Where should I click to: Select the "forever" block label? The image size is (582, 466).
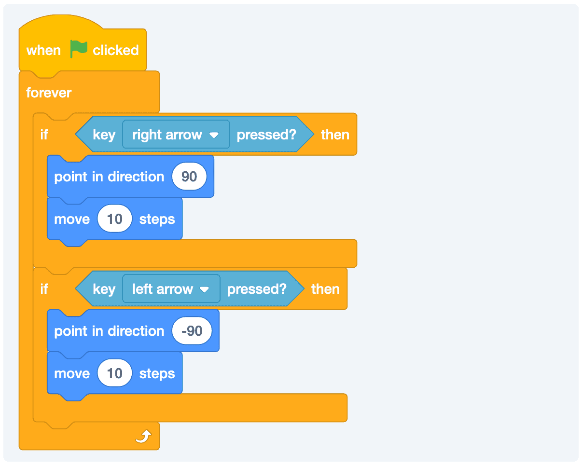[x=49, y=93]
